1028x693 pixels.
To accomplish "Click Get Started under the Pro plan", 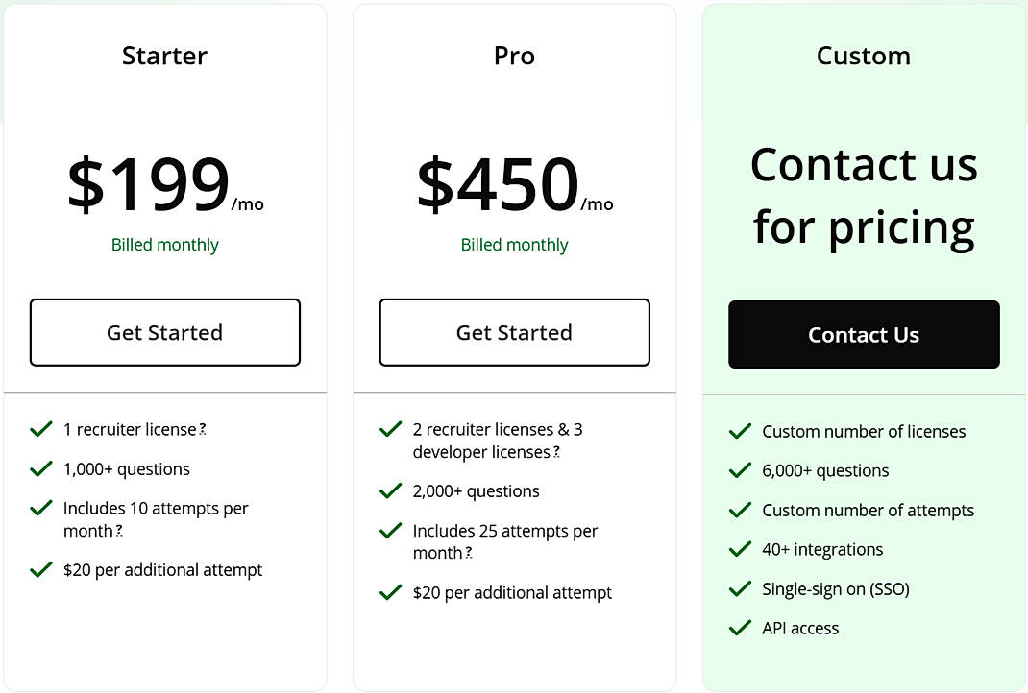I will click(x=514, y=332).
